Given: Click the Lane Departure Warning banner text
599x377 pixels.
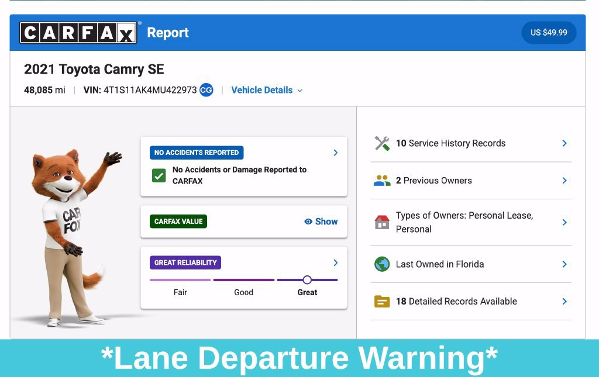Looking at the screenshot, I should coord(299,358).
